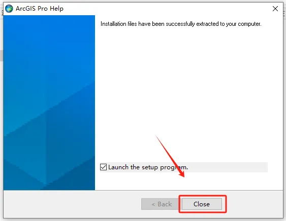
Task: Uncheck the Launch the setup program checkbox
Action: (104, 167)
